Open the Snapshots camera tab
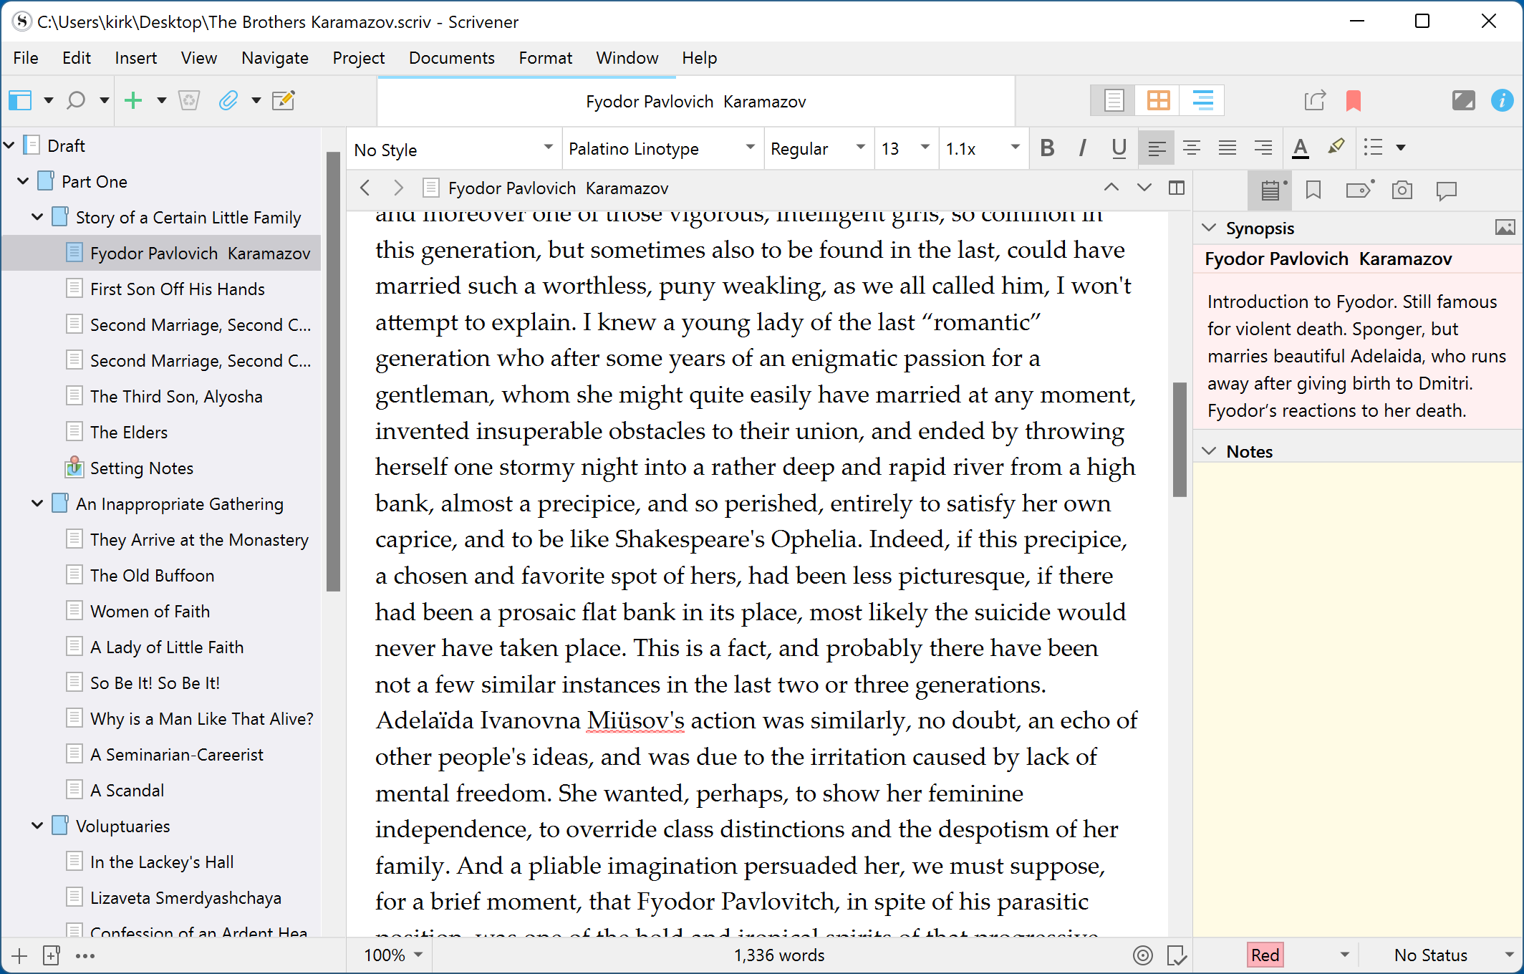The height and width of the screenshot is (974, 1524). (1402, 190)
